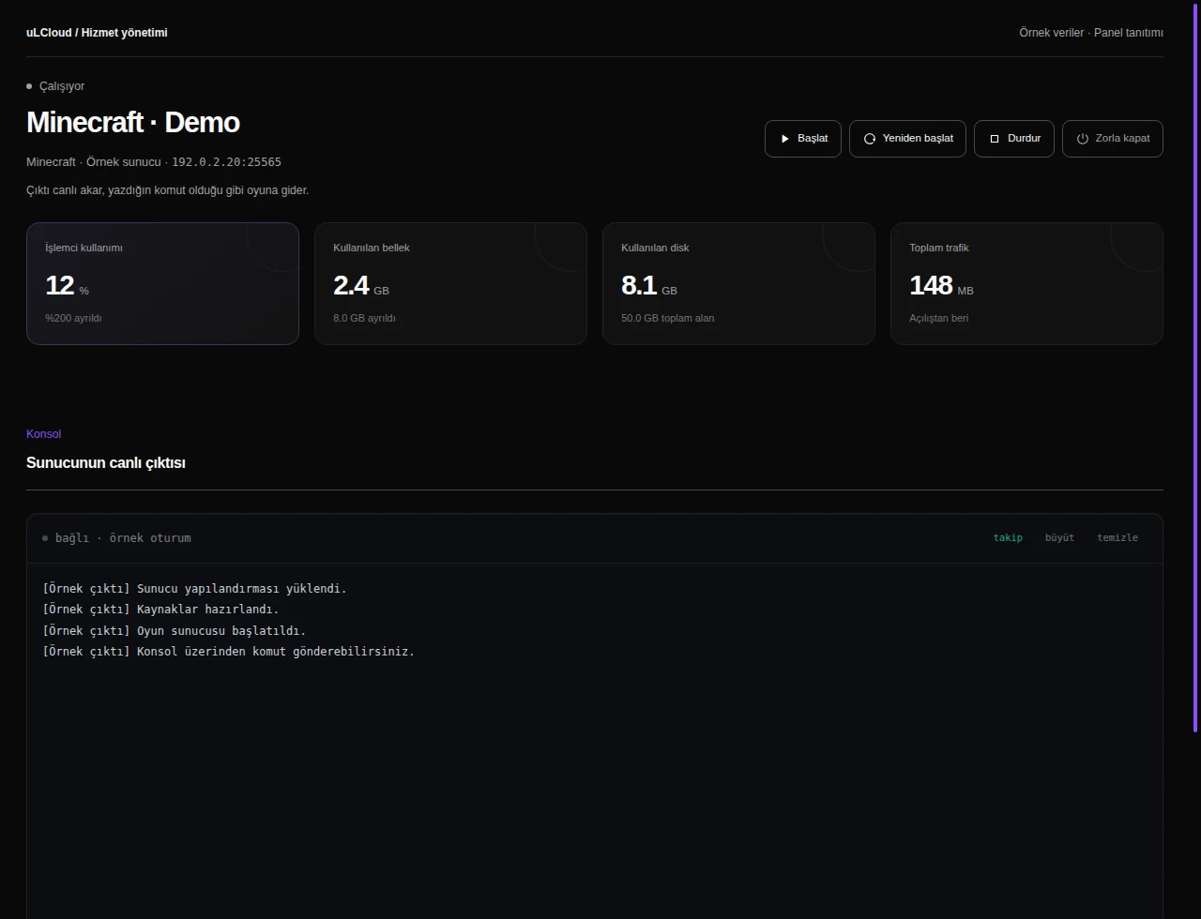Select the Kullanılan disk card
The width and height of the screenshot is (1201, 919).
738,283
